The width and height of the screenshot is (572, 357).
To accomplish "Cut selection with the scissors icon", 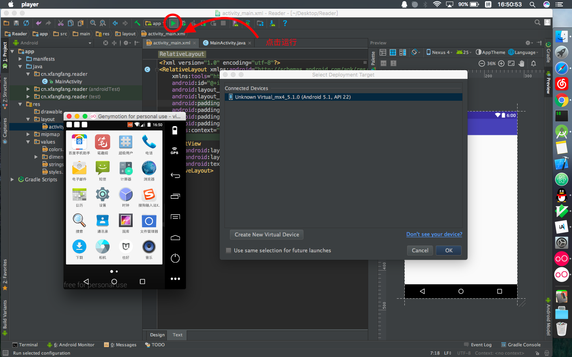I will tap(61, 23).
